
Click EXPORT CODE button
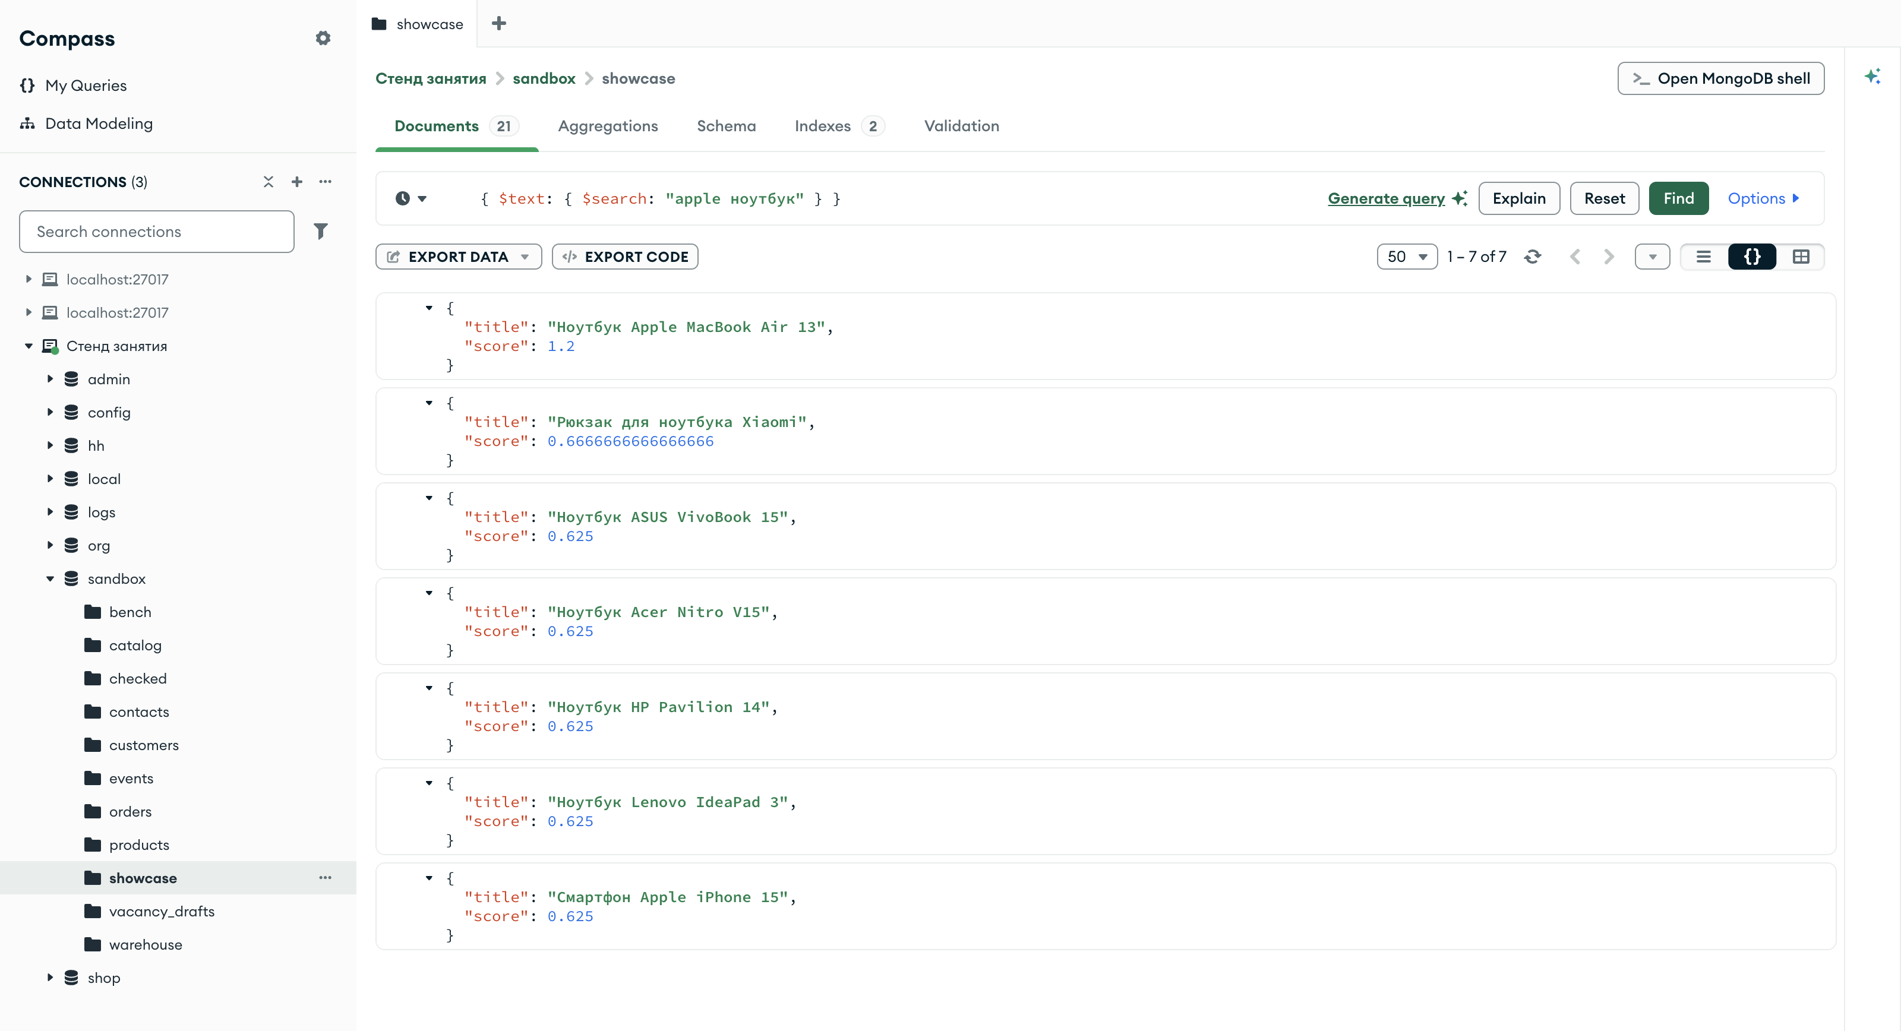pyautogui.click(x=625, y=257)
